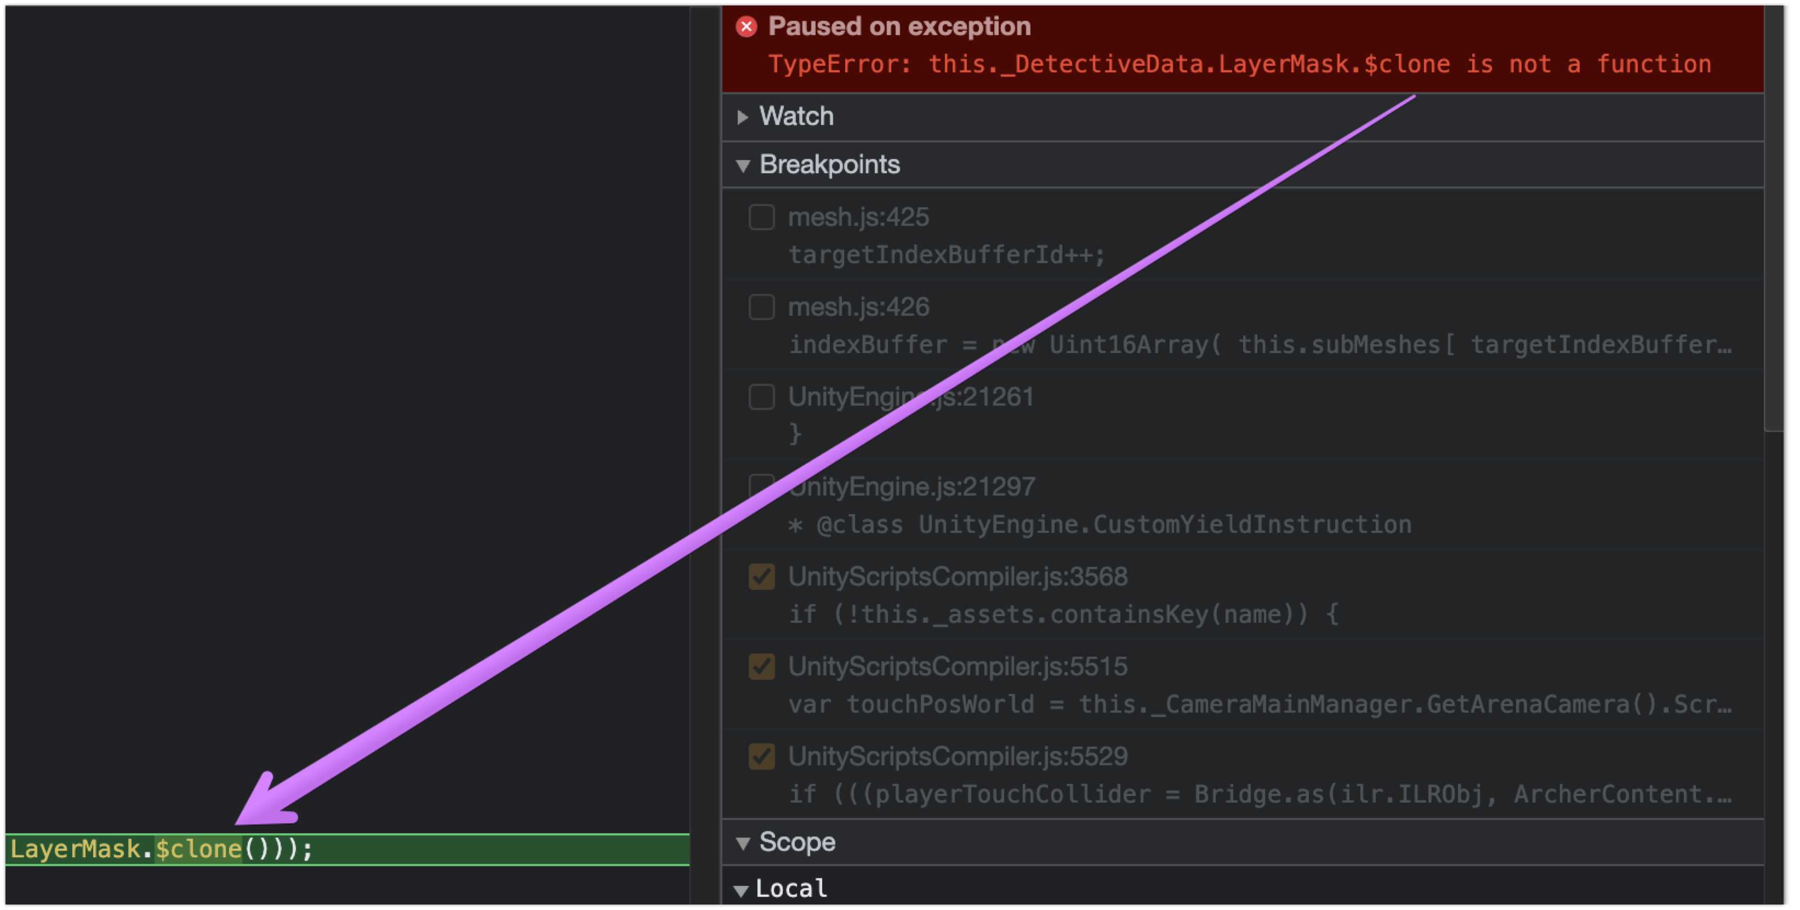
Task: Collapse the Scope section
Action: 743,844
